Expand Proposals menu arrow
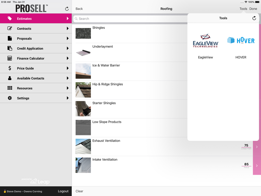This screenshot has width=261, height=196. tap(68, 38)
